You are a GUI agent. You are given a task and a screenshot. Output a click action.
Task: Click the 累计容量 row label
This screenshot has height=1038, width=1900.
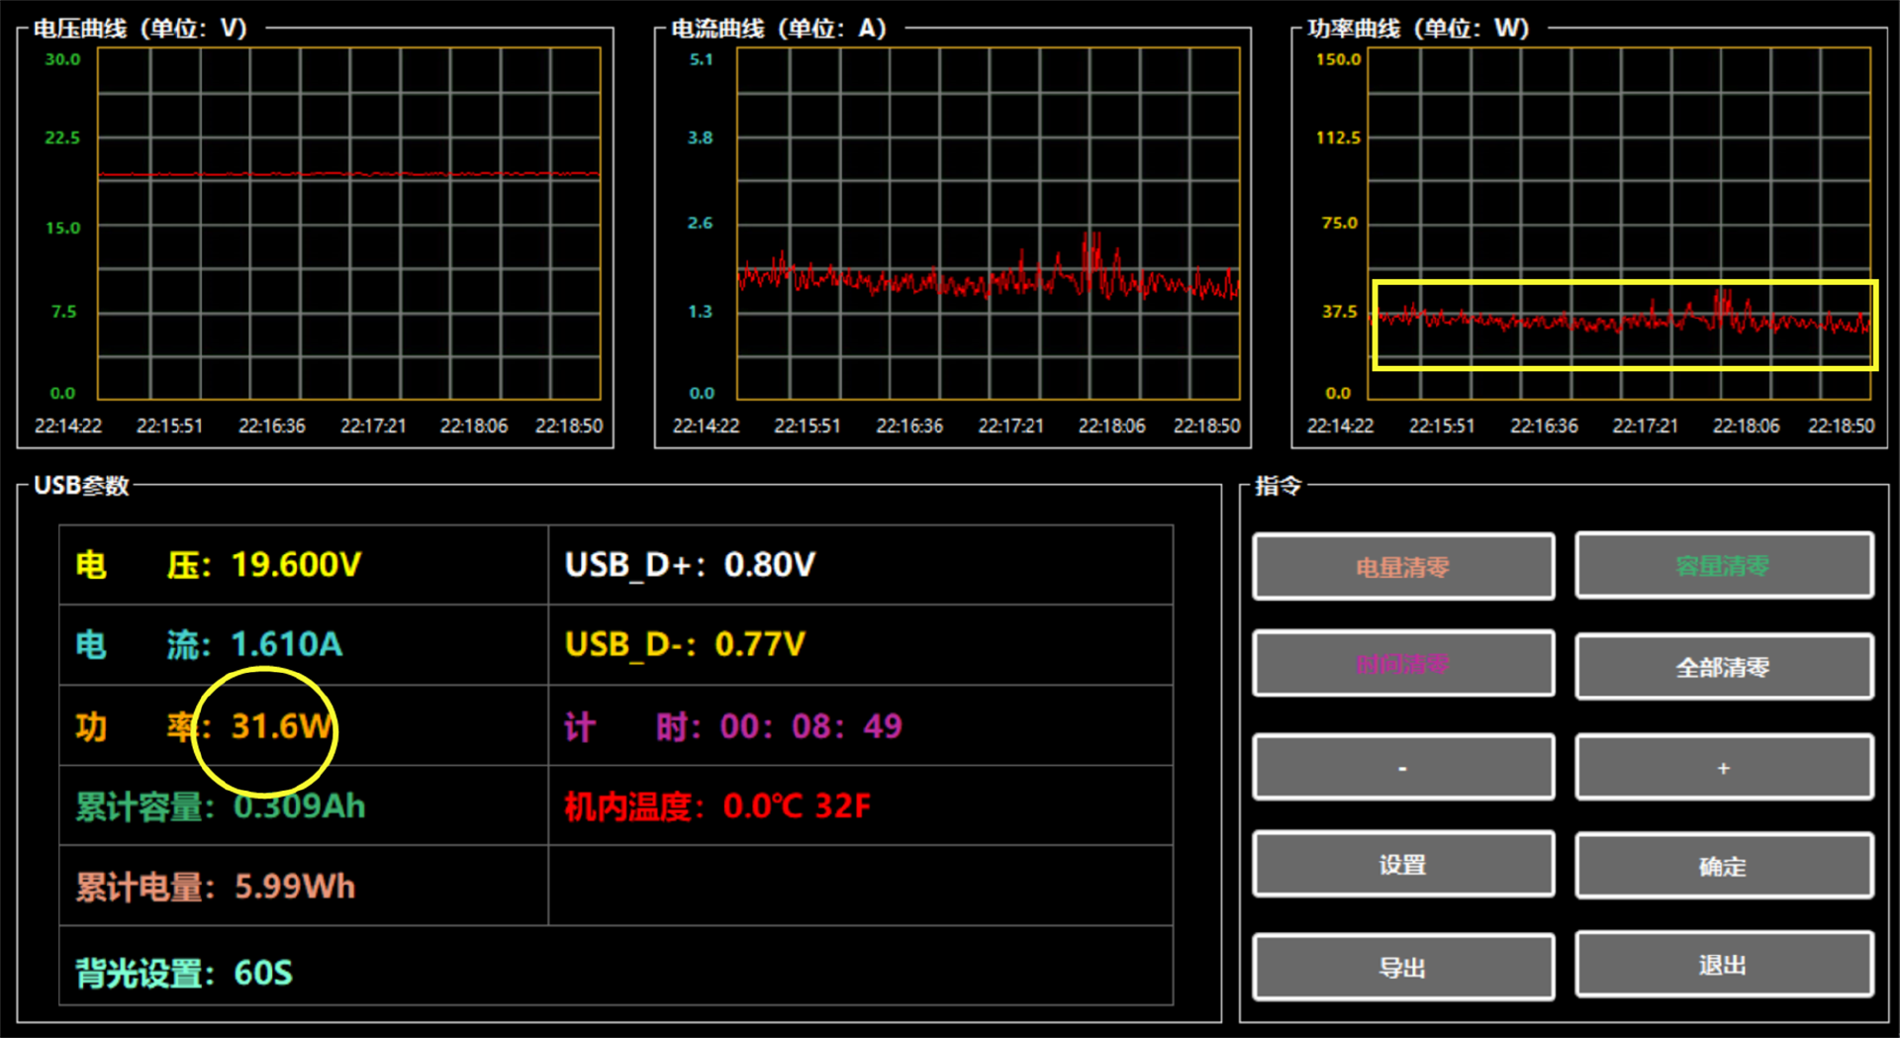click(x=145, y=807)
